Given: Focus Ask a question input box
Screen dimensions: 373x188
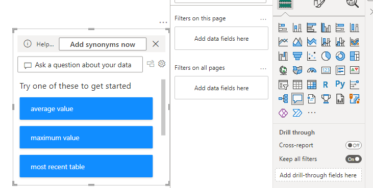Looking at the screenshot, I should (80, 64).
